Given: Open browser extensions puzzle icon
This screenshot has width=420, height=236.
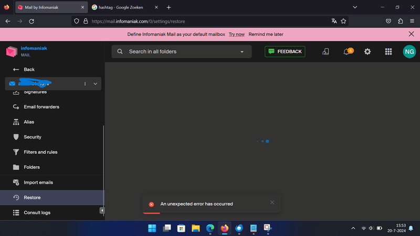Looking at the screenshot, I should click(x=400, y=21).
